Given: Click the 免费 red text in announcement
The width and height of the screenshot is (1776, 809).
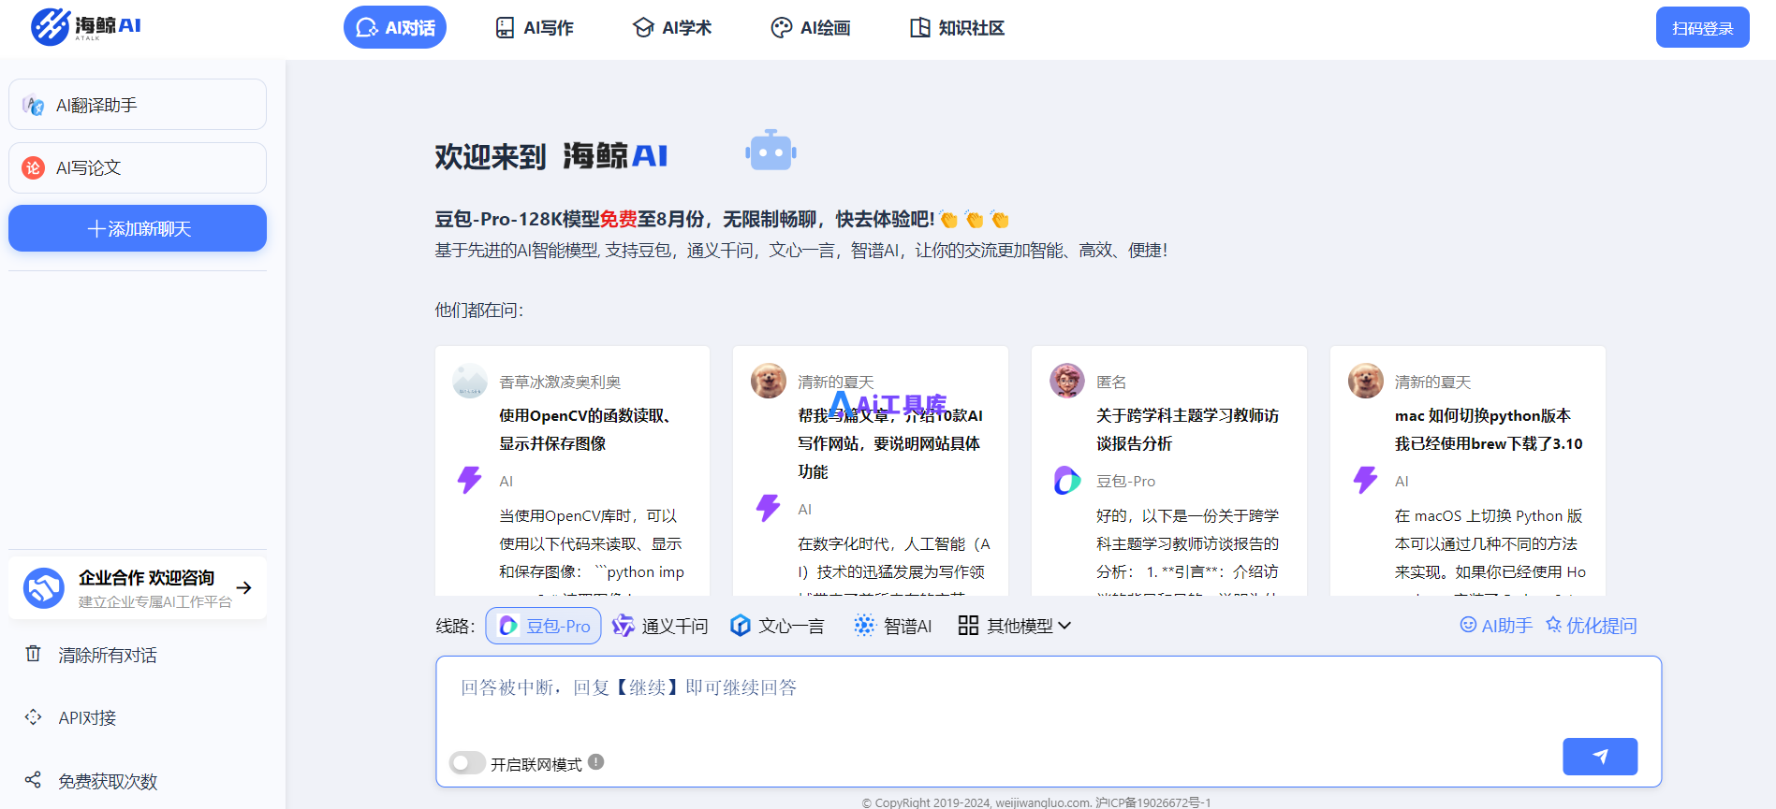Looking at the screenshot, I should coord(618,219).
